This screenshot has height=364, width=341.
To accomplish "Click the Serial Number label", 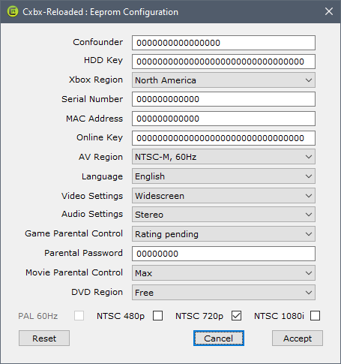I will click(92, 99).
